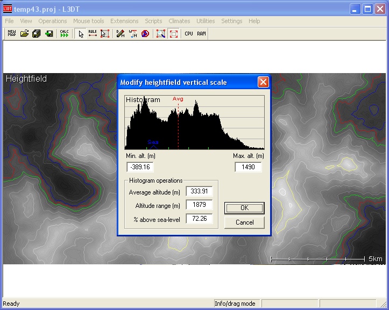Click the green arrow disk export icon

[x=49, y=33]
